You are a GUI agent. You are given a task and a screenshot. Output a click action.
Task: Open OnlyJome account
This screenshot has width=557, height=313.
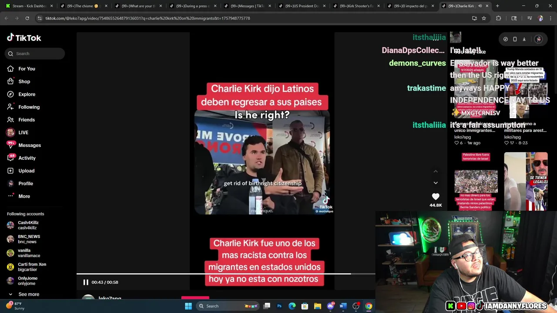[x=27, y=281]
